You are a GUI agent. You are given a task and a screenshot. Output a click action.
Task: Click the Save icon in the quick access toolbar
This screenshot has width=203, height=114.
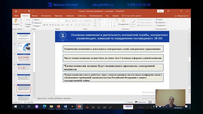pos(16,11)
